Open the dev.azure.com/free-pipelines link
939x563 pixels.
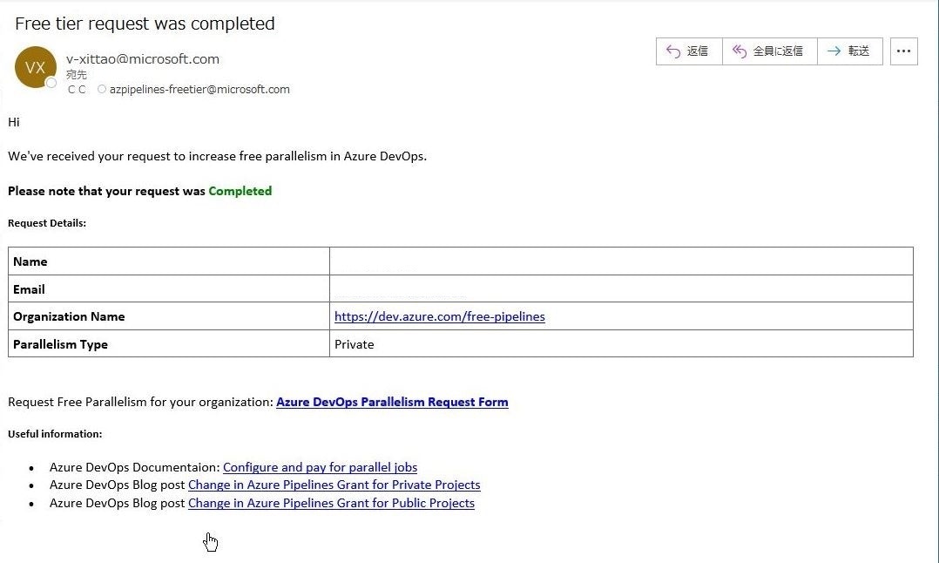click(x=440, y=316)
